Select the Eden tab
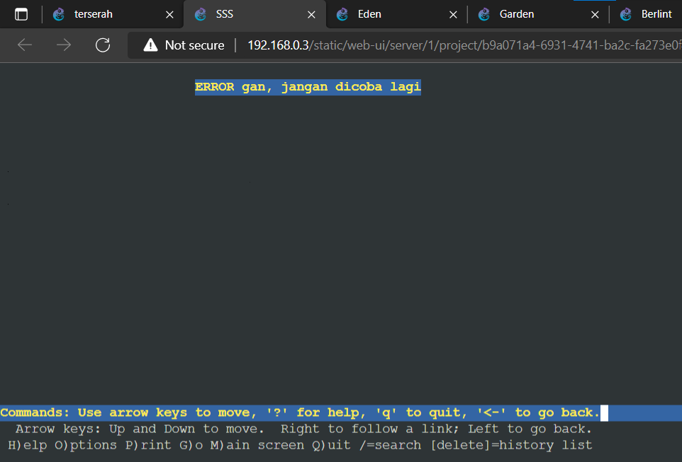682x462 pixels. [x=369, y=13]
